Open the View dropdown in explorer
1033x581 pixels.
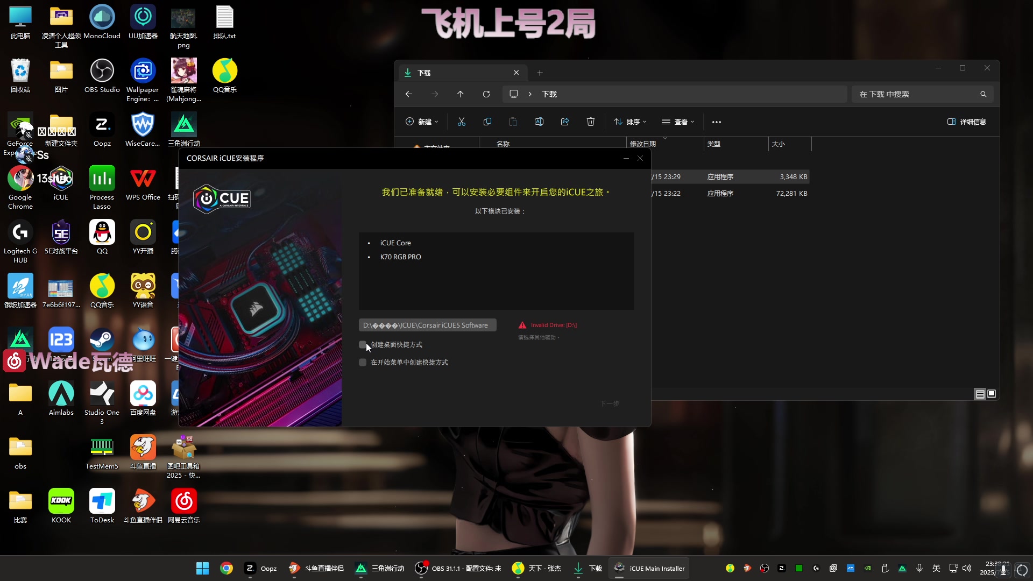678,122
